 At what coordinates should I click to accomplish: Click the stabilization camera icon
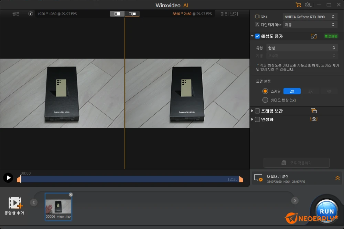tap(314, 119)
